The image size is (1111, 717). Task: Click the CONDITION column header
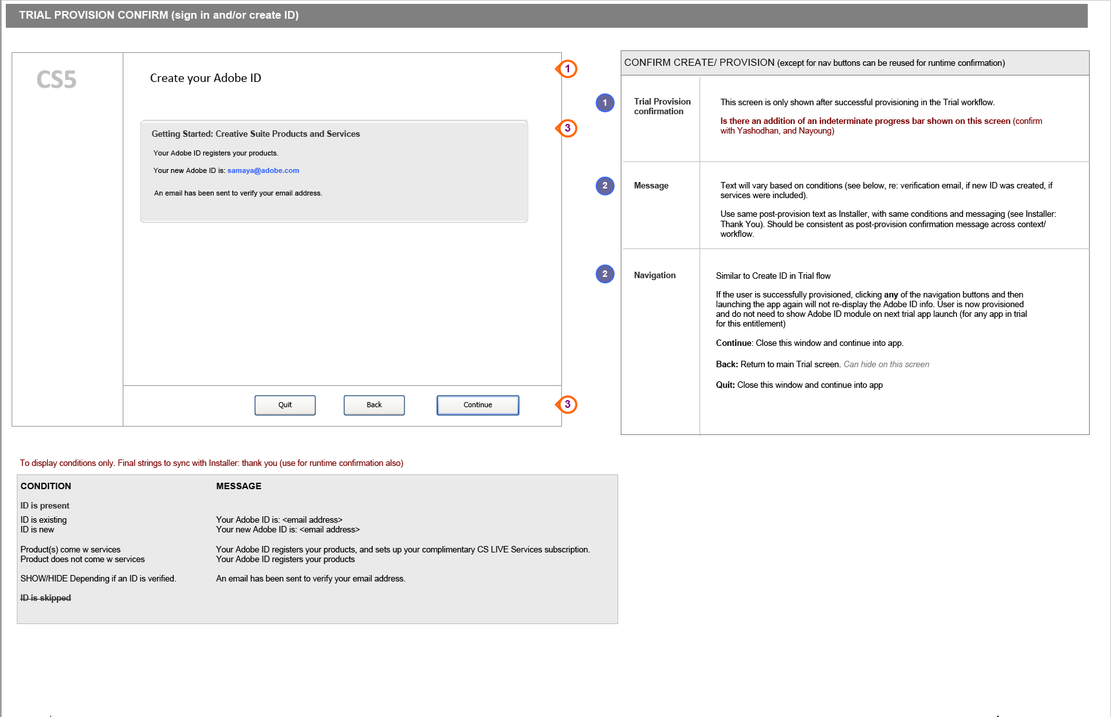pyautogui.click(x=46, y=486)
